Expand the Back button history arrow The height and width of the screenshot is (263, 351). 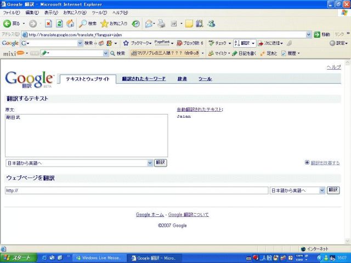point(24,24)
